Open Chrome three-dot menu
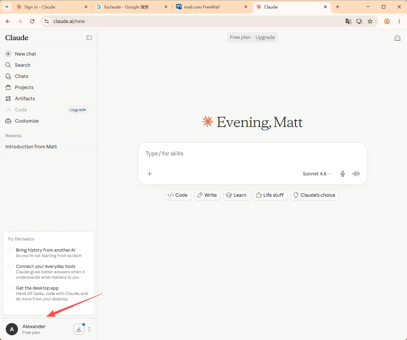The image size is (407, 340). pyautogui.click(x=399, y=21)
